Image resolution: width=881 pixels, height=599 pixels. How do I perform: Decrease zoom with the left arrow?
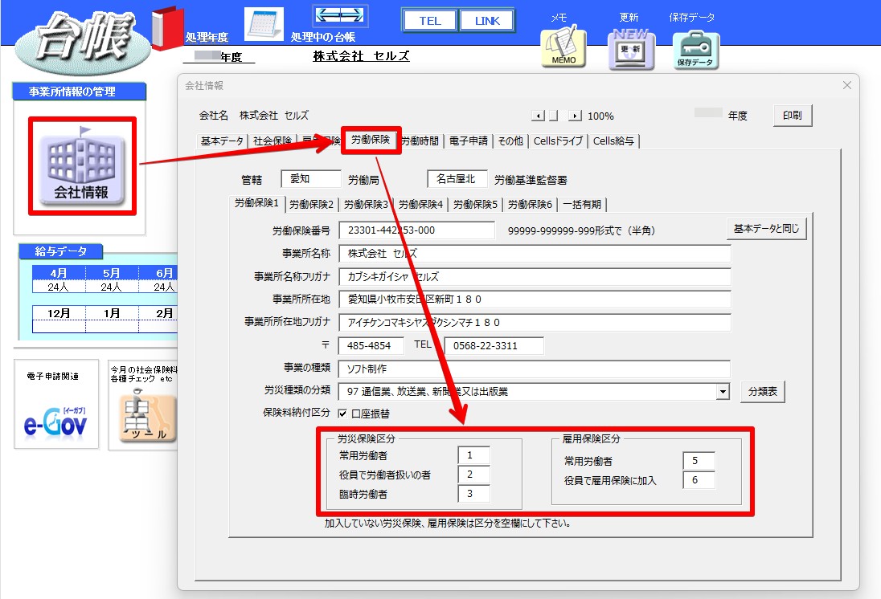click(x=539, y=116)
